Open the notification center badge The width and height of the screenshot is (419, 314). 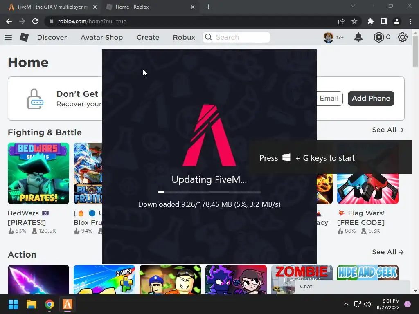tap(408, 304)
